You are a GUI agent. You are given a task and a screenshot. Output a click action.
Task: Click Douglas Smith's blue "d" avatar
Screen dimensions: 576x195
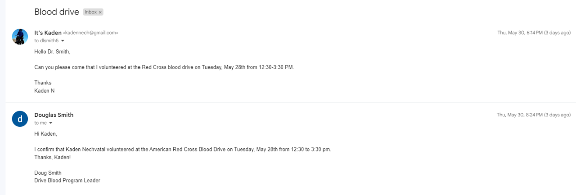click(20, 119)
